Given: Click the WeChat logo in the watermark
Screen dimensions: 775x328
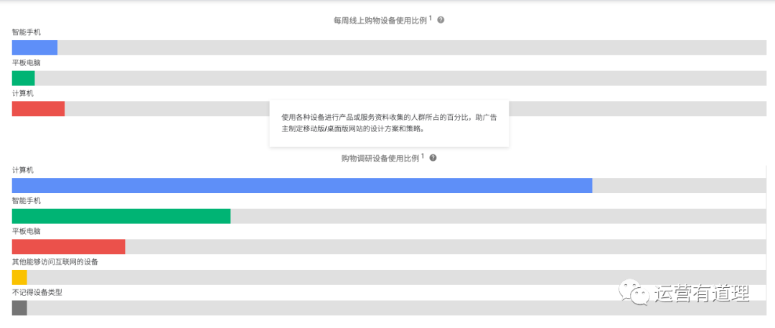Looking at the screenshot, I should (634, 292).
